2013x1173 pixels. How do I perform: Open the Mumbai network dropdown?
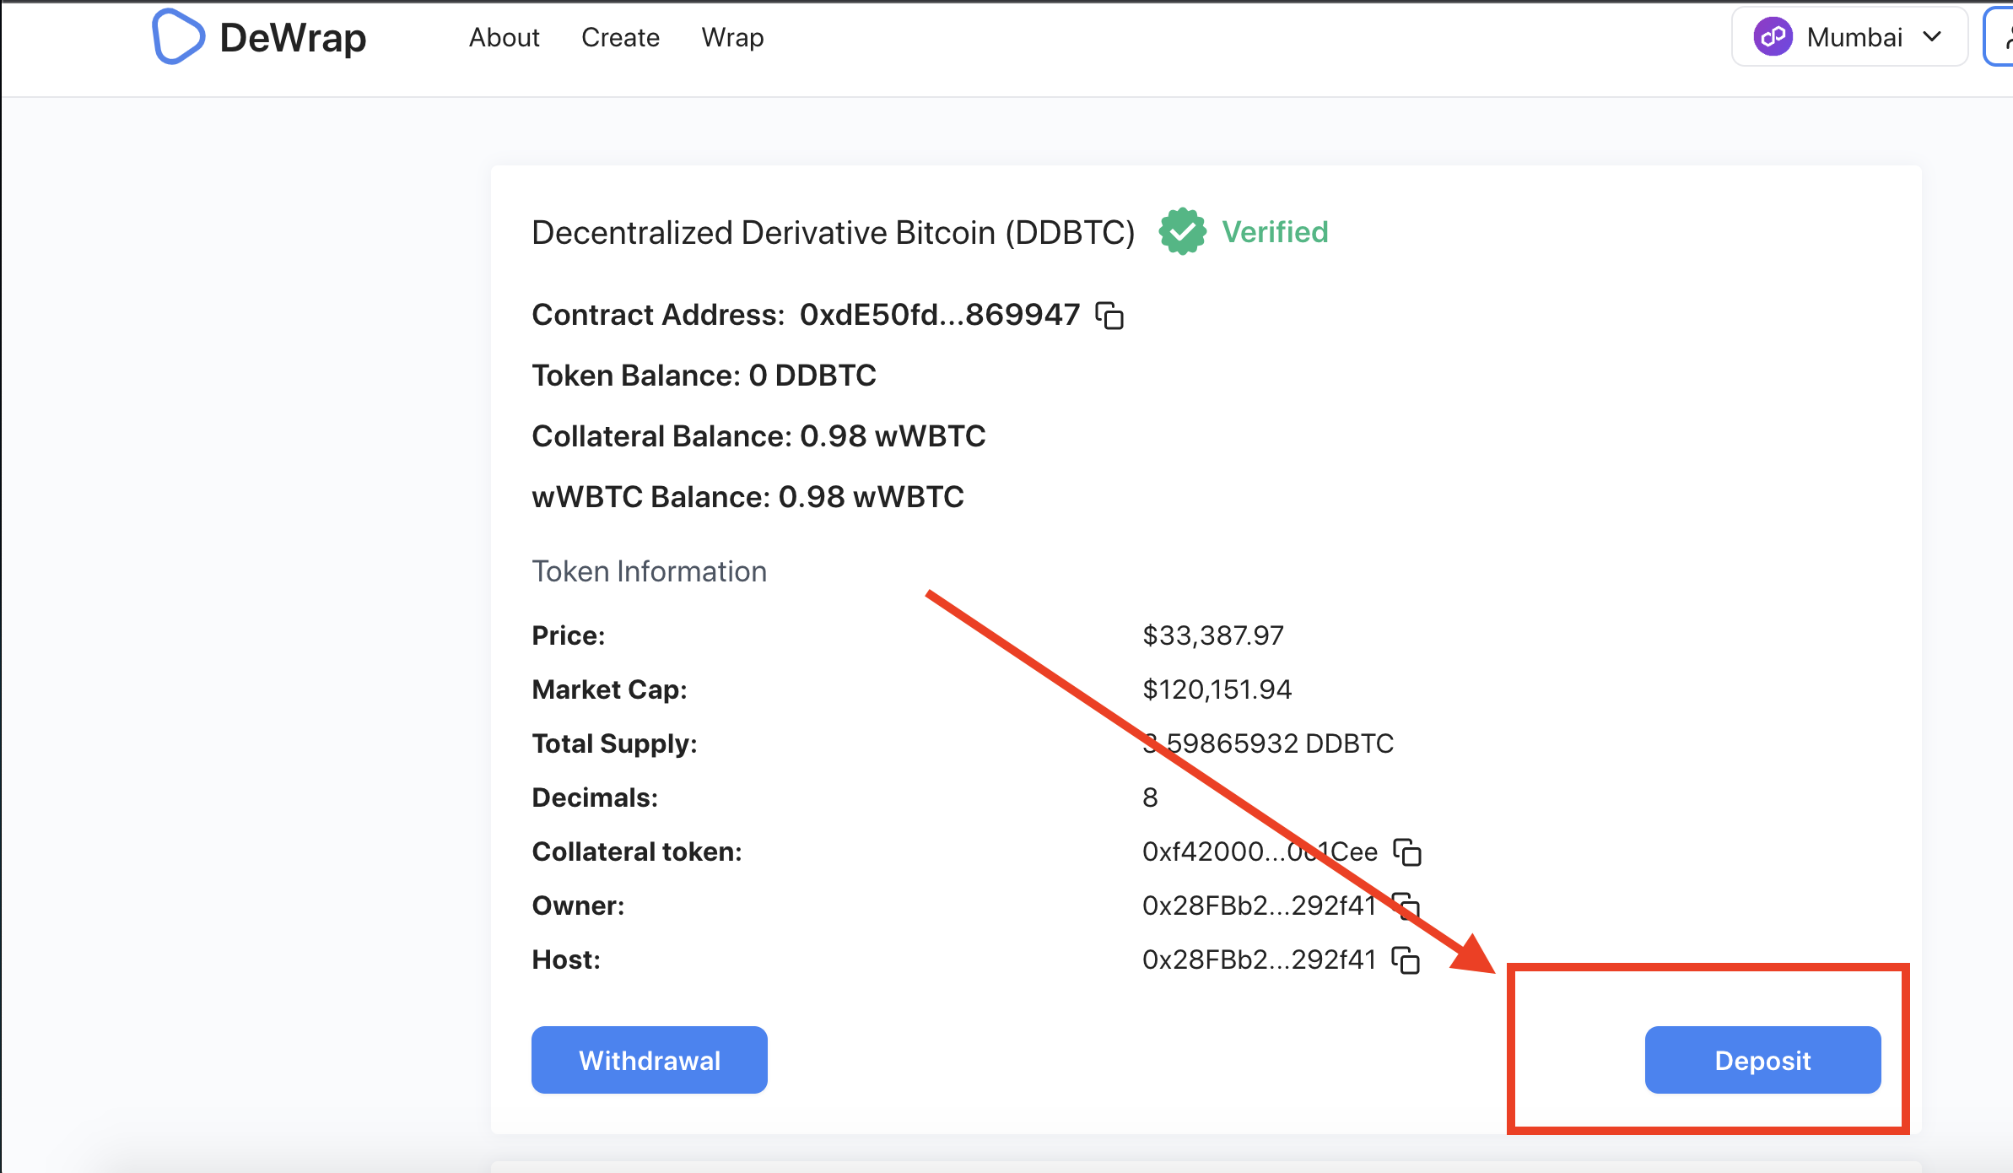(x=1854, y=37)
